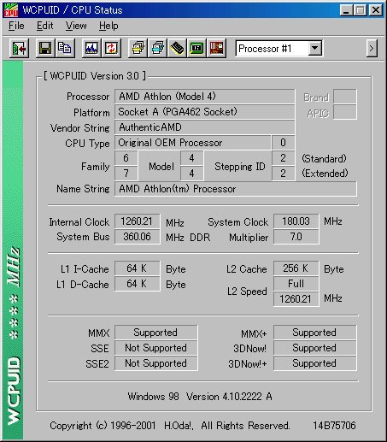387x442 pixels.
Task: Open the View menu
Action: point(76,26)
